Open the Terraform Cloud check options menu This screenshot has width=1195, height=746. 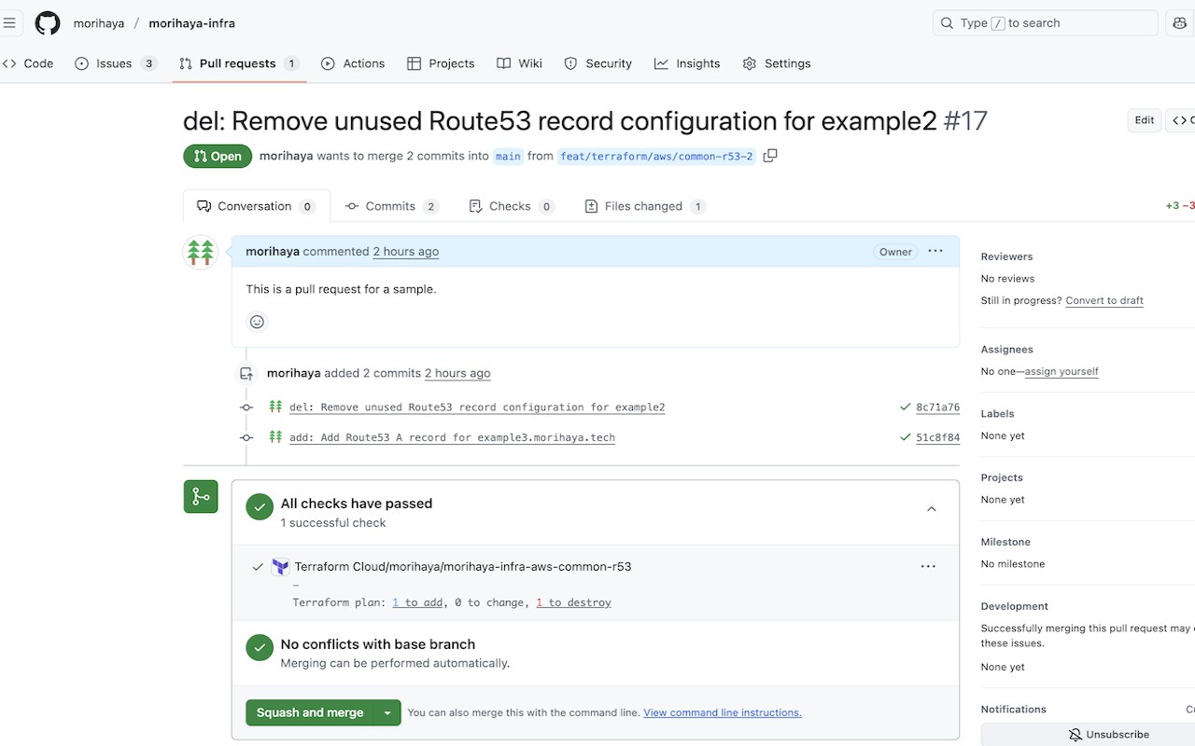coord(928,566)
